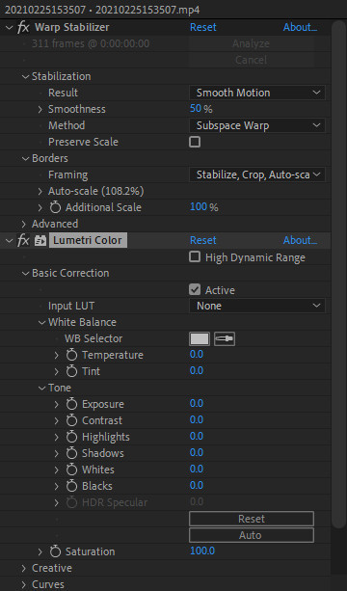This screenshot has width=347, height=591.
Task: Click the Lumetri Color preset icon
Action: click(40, 240)
